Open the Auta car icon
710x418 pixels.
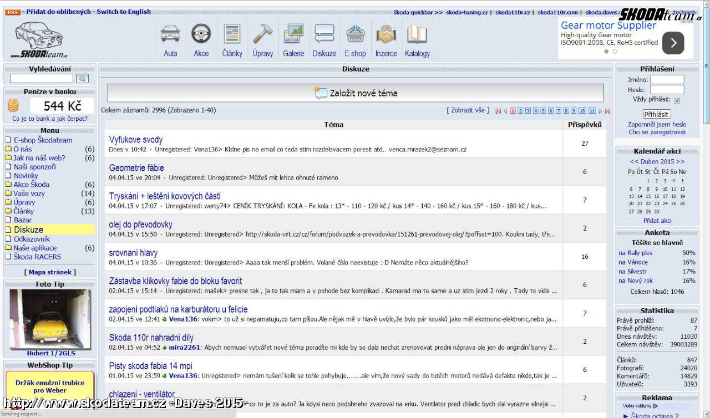(170, 34)
